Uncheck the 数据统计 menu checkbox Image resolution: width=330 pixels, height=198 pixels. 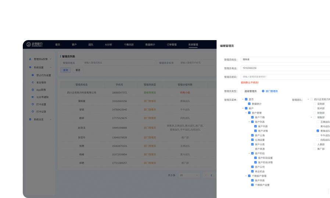click(x=249, y=104)
